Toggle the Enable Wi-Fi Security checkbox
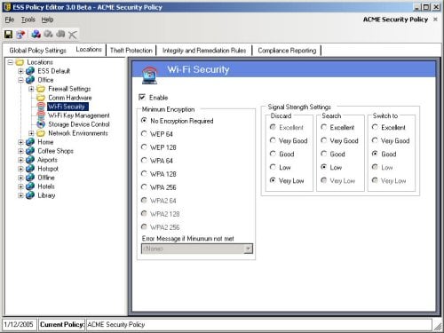 (142, 97)
